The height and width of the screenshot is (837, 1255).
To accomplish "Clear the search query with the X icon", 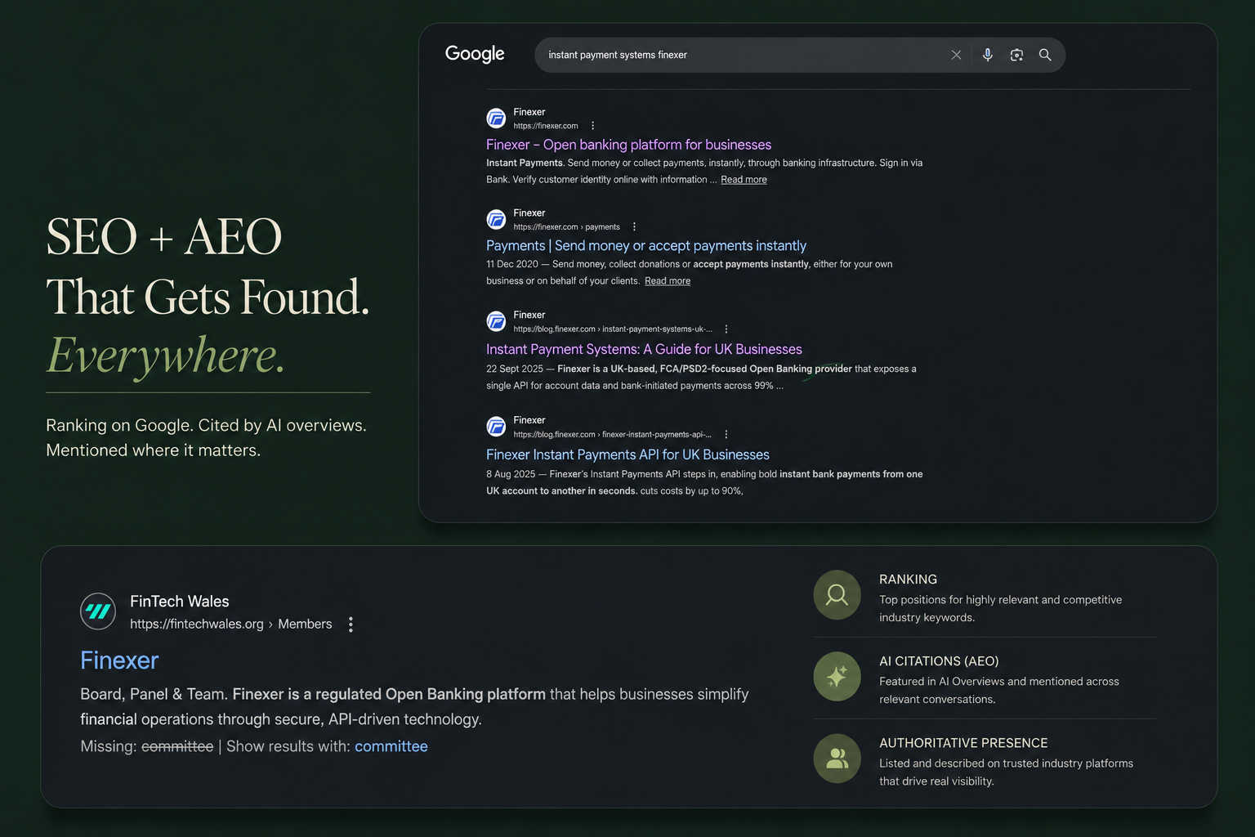I will [956, 55].
